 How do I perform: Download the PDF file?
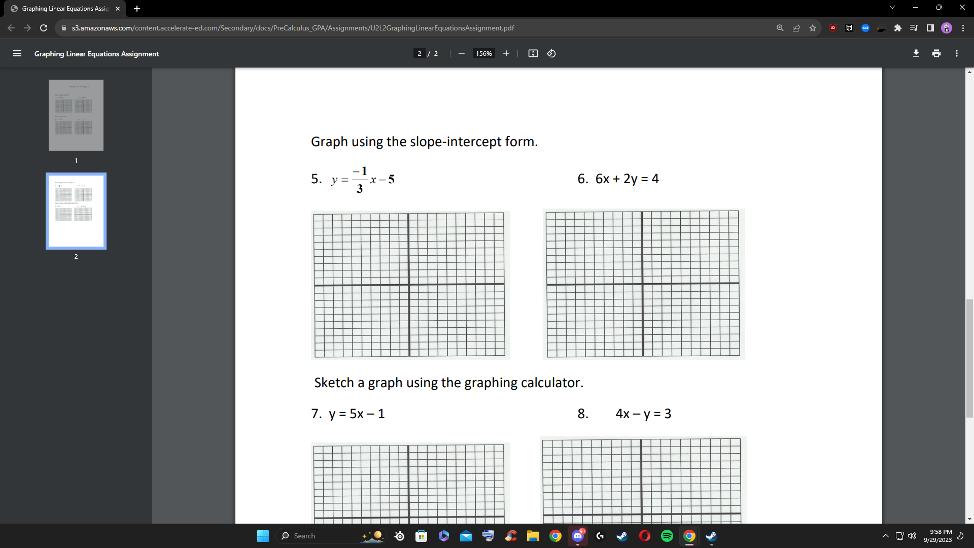pos(916,53)
